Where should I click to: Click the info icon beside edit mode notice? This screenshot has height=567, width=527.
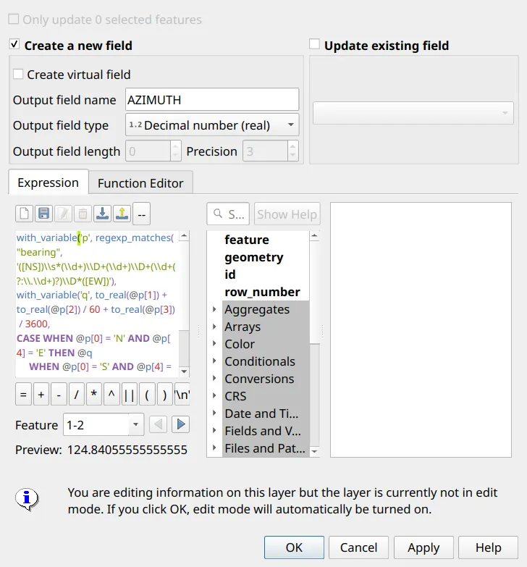tap(27, 500)
